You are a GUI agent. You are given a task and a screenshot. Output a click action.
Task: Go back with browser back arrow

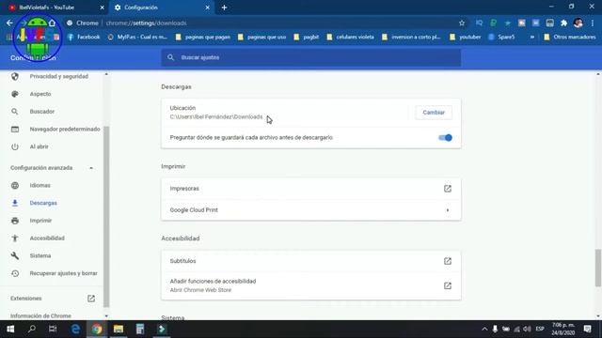coord(9,23)
